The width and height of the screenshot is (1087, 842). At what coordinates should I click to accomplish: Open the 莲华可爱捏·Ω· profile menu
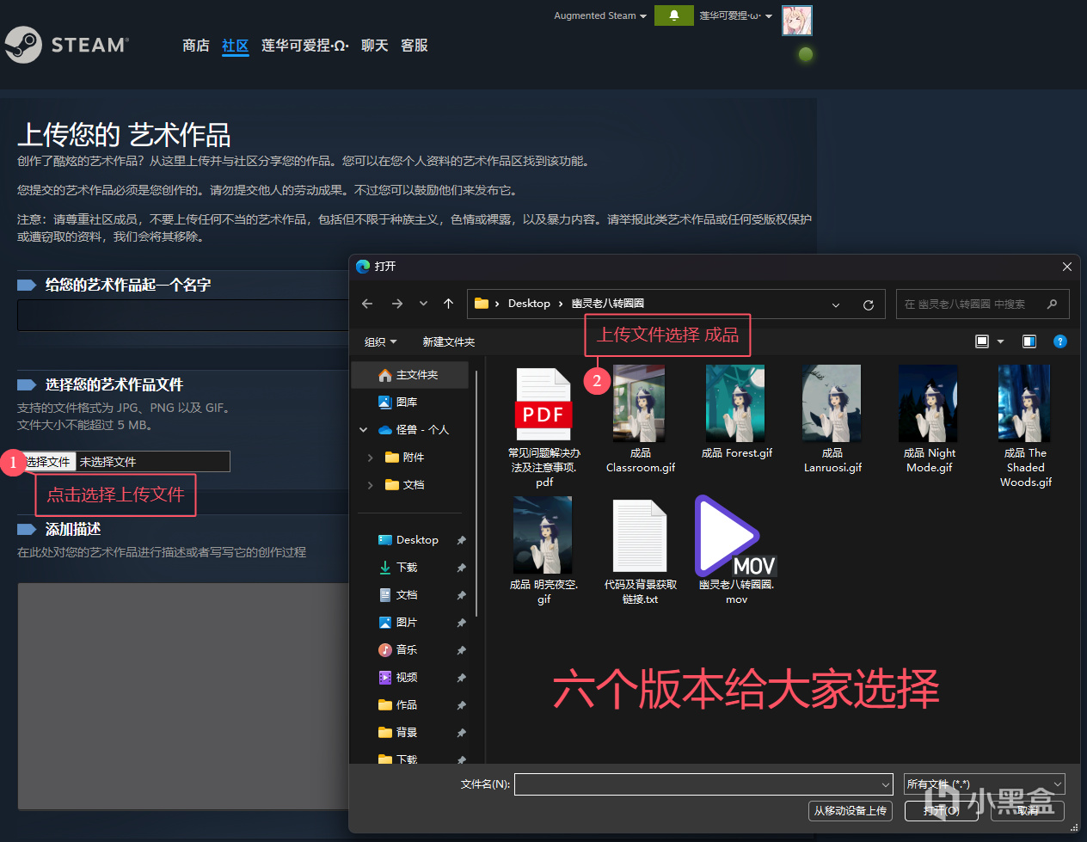click(305, 46)
